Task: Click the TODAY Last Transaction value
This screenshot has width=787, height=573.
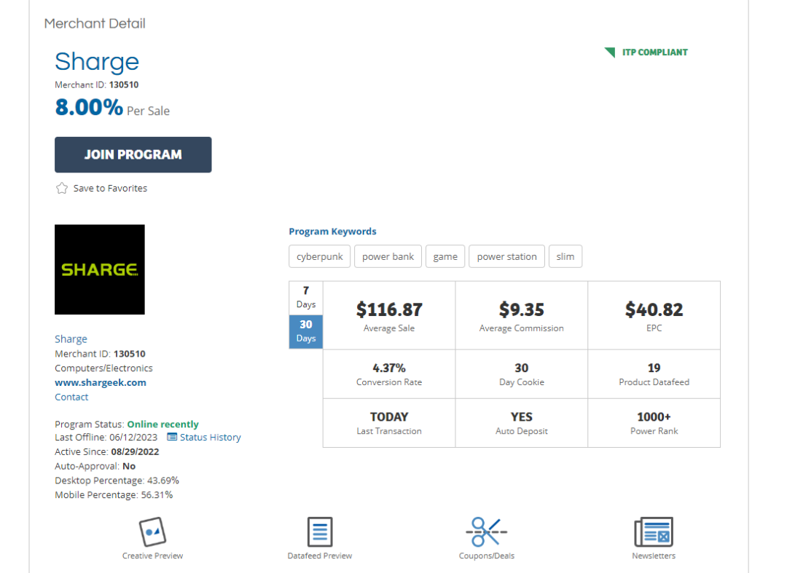Action: point(389,417)
